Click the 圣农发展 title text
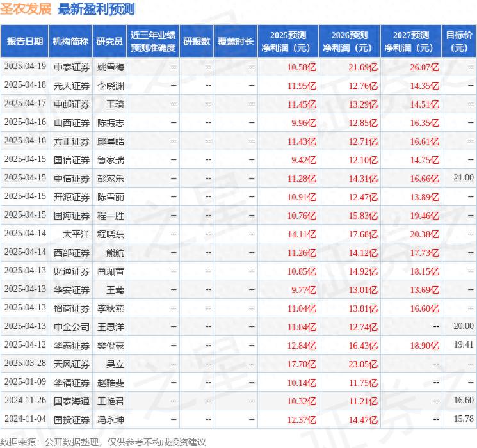This screenshot has height=448, width=477. click(26, 9)
